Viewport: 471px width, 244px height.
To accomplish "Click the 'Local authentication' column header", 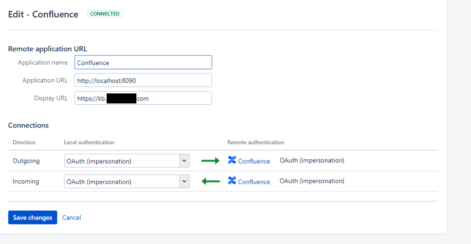I will point(89,142).
